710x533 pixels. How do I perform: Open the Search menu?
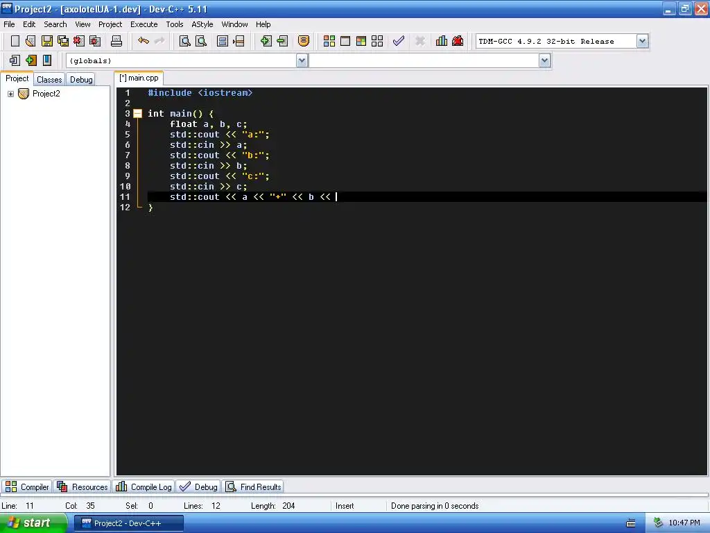pos(55,24)
